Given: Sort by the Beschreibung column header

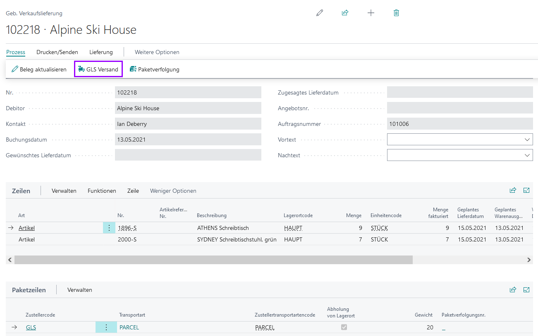Looking at the screenshot, I should pyautogui.click(x=212, y=215).
